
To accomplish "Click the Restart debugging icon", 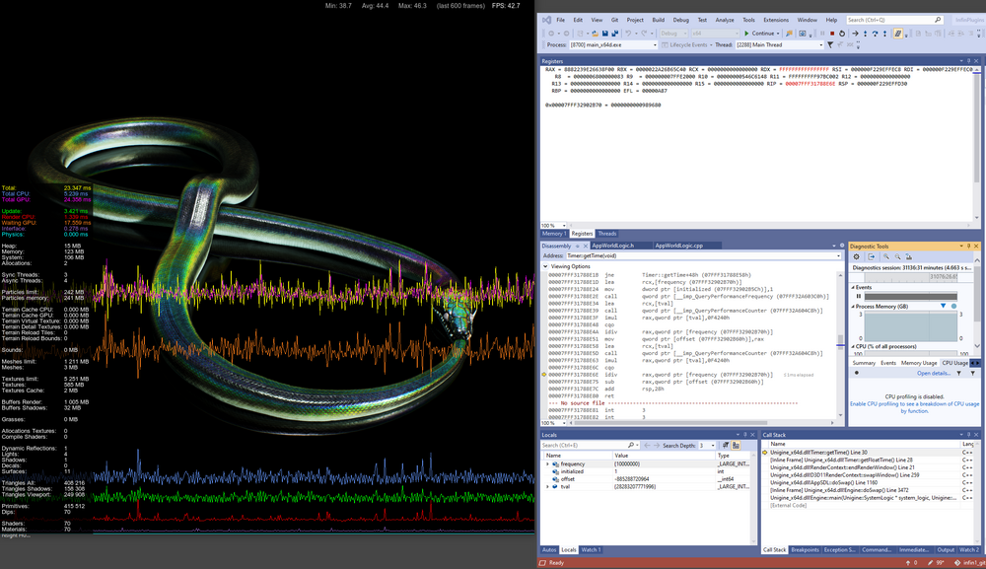I will [x=843, y=33].
